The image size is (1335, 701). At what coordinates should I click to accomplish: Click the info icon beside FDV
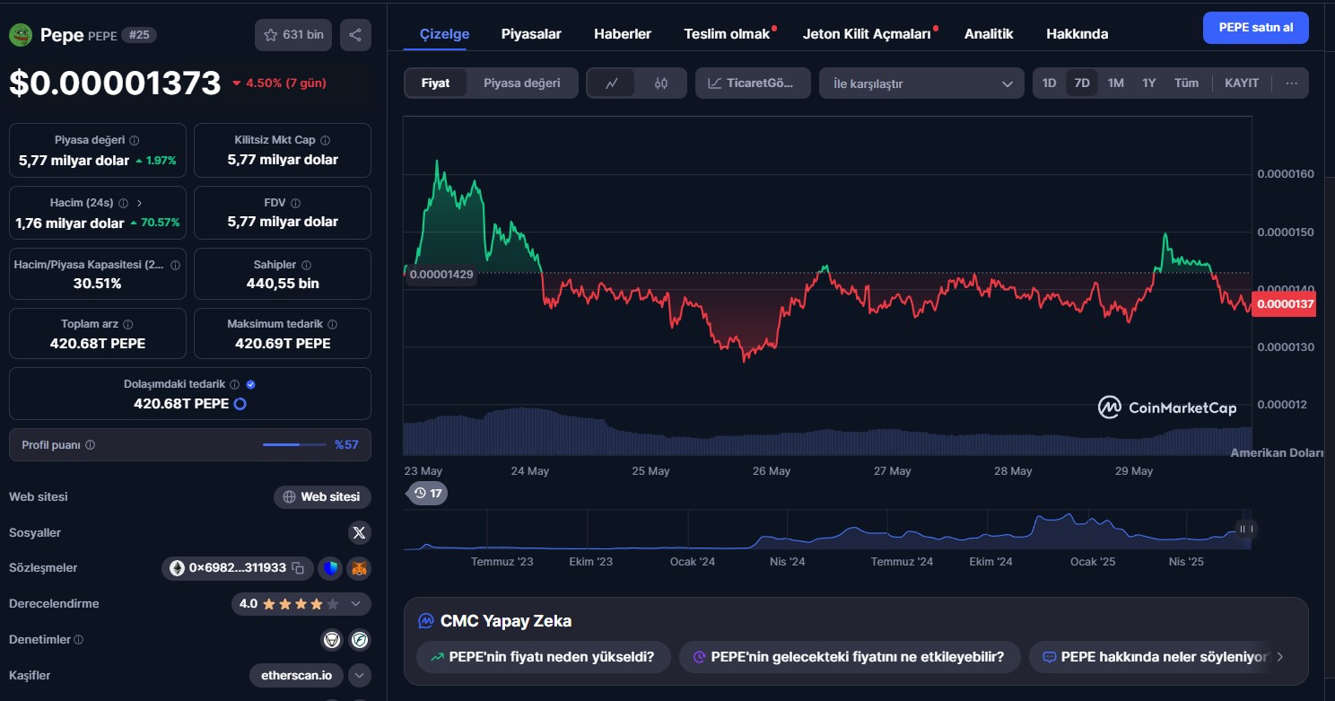click(x=295, y=204)
